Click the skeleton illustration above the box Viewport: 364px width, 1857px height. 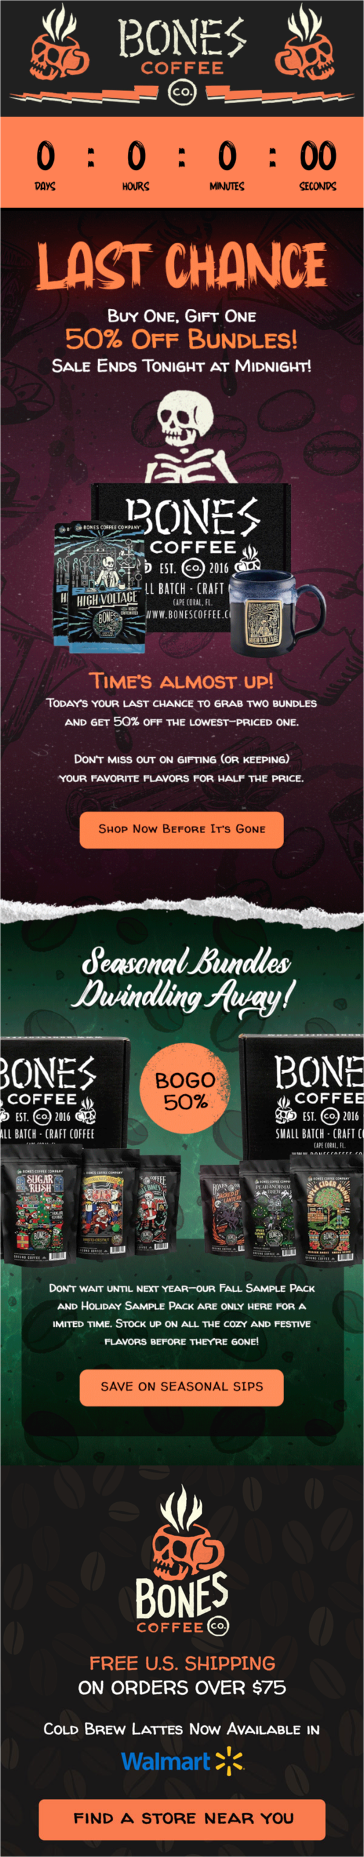[x=182, y=437]
